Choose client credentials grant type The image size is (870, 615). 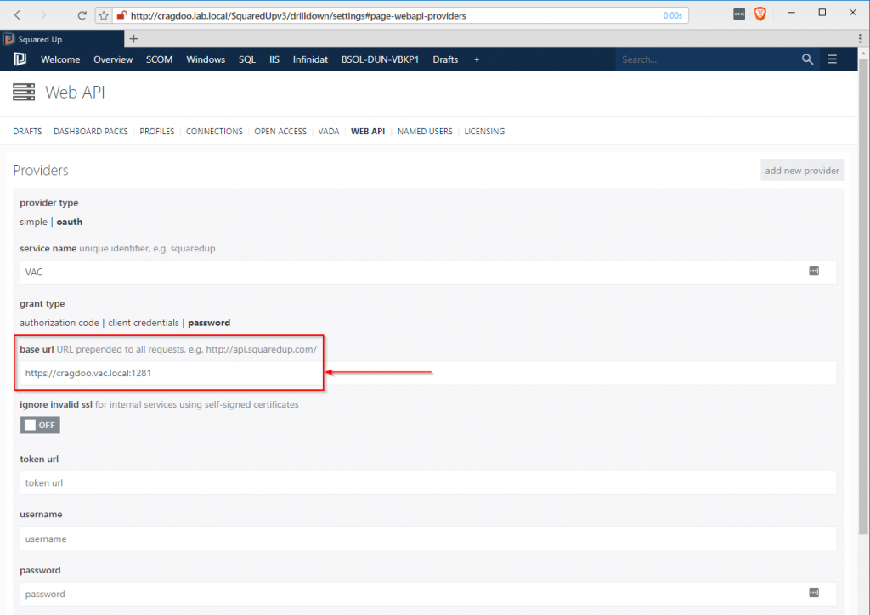143,323
